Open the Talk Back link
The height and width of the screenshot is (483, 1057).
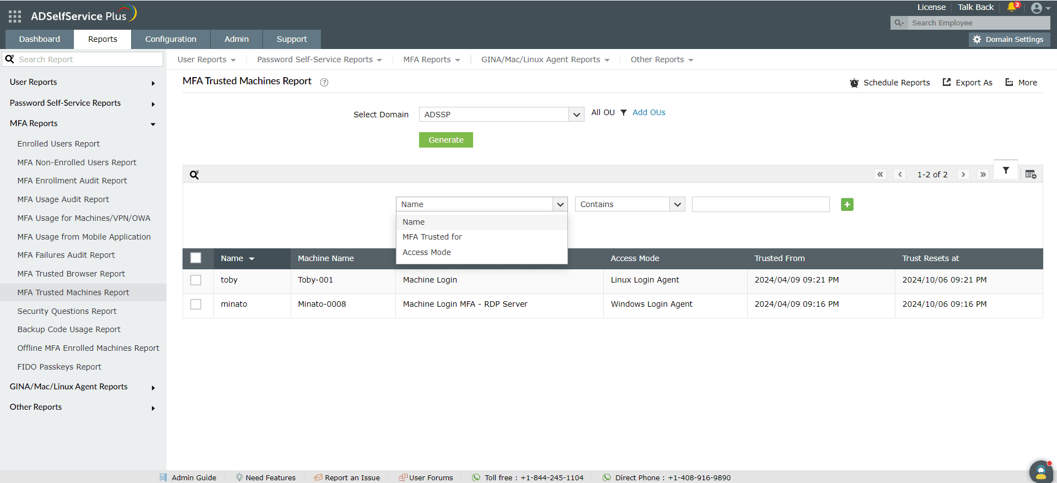pyautogui.click(x=975, y=7)
